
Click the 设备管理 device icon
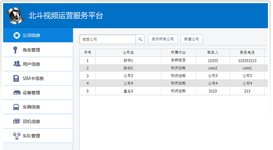click(17, 93)
